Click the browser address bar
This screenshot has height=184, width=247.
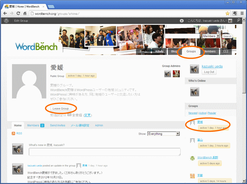click(130, 14)
